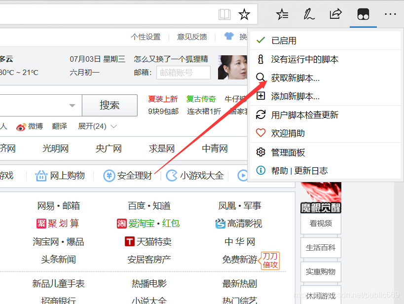Open 求是网 site link
This screenshot has height=304, width=404.
click(162, 149)
